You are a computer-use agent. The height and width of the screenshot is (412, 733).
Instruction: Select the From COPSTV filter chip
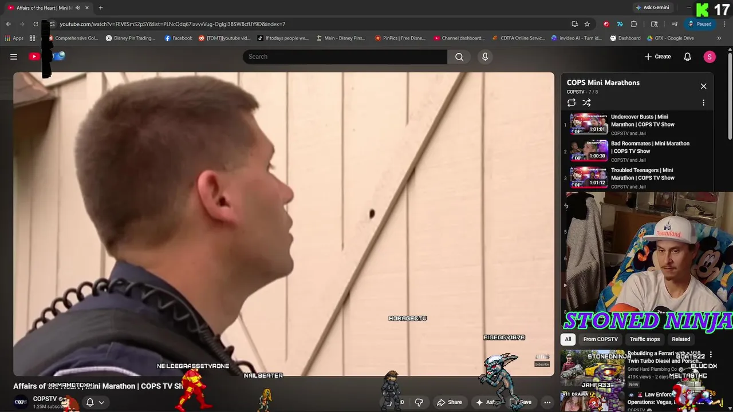point(600,339)
